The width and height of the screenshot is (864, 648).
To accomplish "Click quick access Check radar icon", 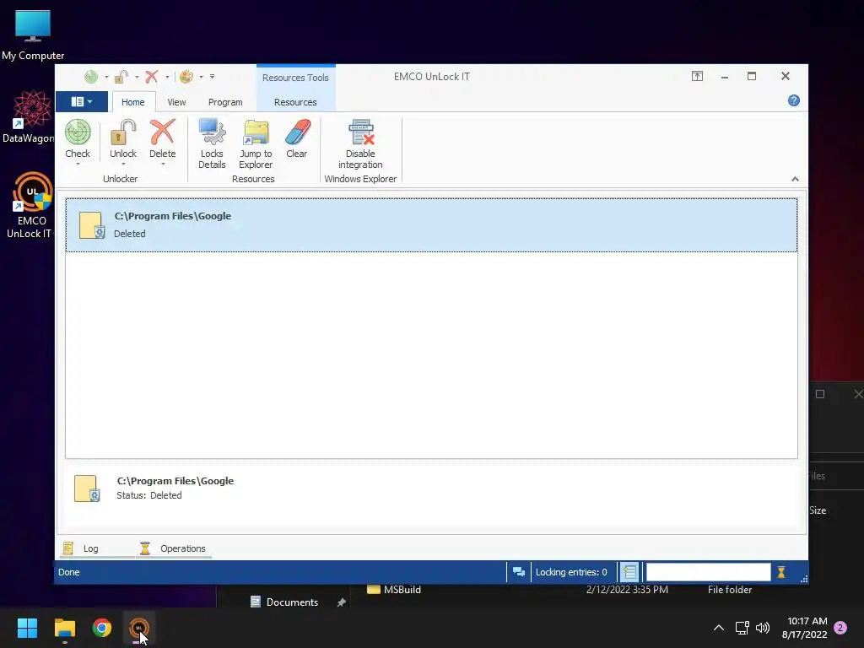I will click(x=91, y=77).
